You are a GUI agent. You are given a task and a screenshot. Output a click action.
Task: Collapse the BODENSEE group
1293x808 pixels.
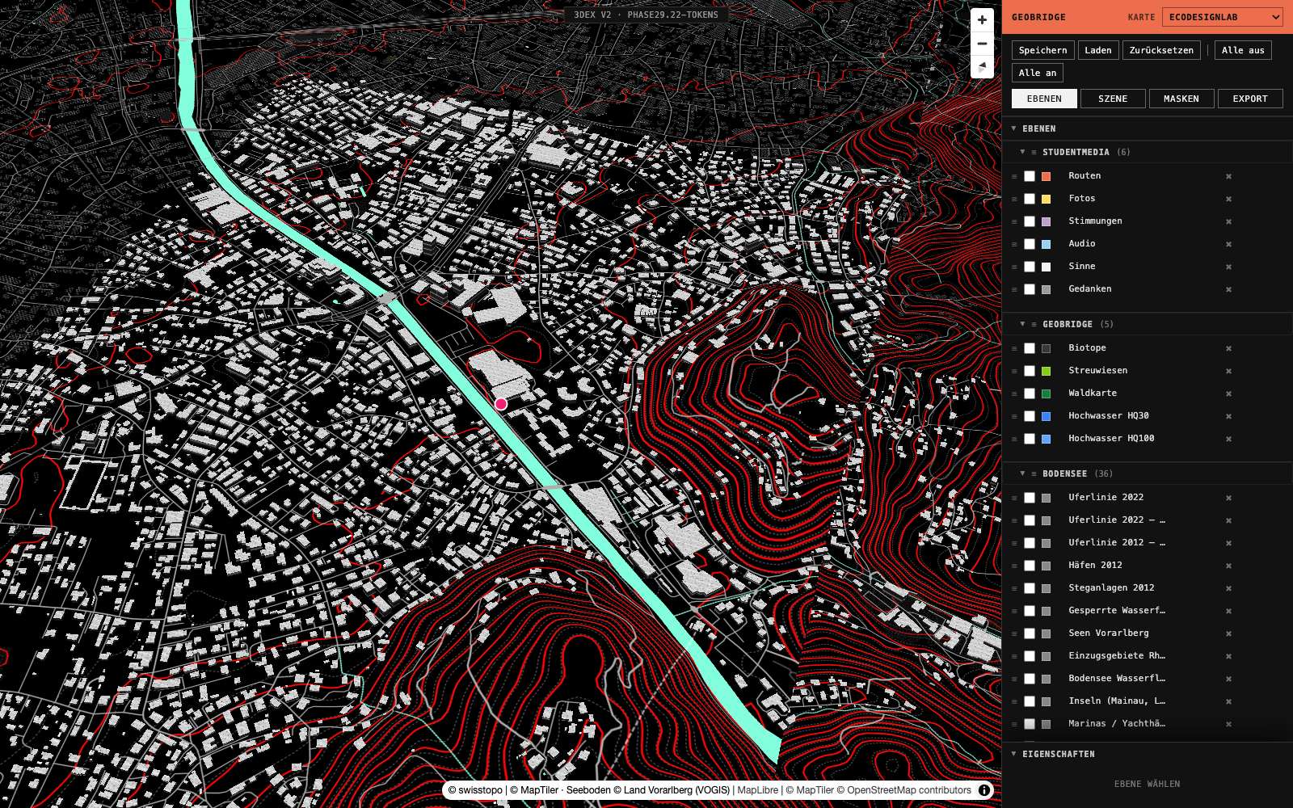point(1022,473)
